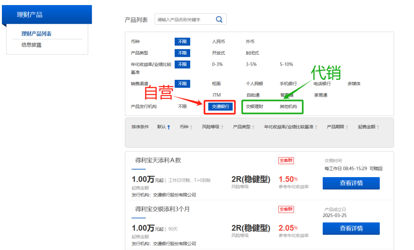Select 不限 for 币种 filter
The width and height of the screenshot is (414, 250).
182,41
